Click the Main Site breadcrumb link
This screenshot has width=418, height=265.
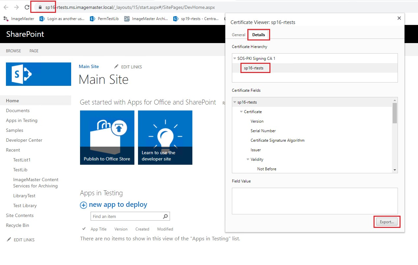point(89,66)
